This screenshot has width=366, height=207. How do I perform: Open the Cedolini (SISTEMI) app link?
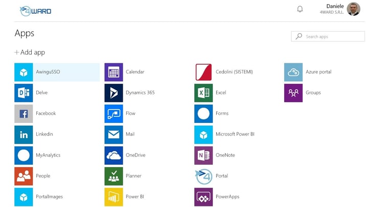click(x=234, y=72)
